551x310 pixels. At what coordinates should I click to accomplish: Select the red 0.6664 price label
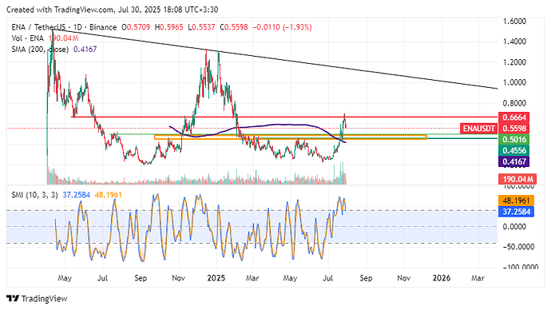click(513, 117)
